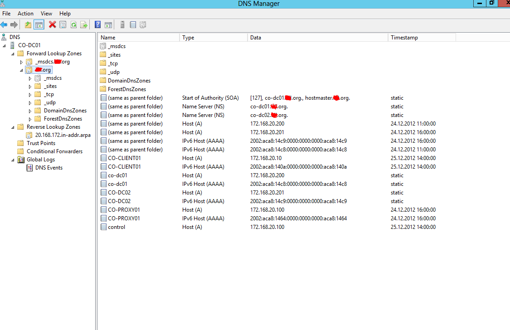Click the New Server tower icon

tap(122, 25)
